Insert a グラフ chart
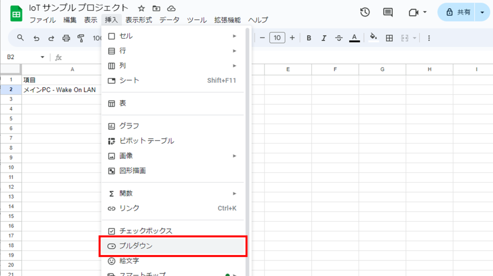This screenshot has width=493, height=276. (173, 126)
